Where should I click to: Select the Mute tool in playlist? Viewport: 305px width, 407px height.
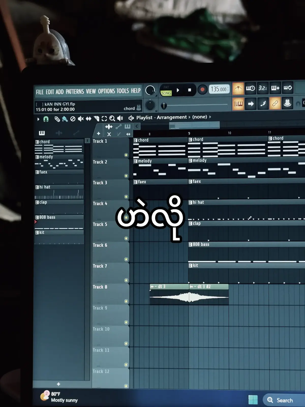pos(81,119)
